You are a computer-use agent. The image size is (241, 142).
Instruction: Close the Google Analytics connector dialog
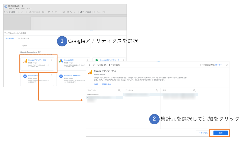coord(227,65)
